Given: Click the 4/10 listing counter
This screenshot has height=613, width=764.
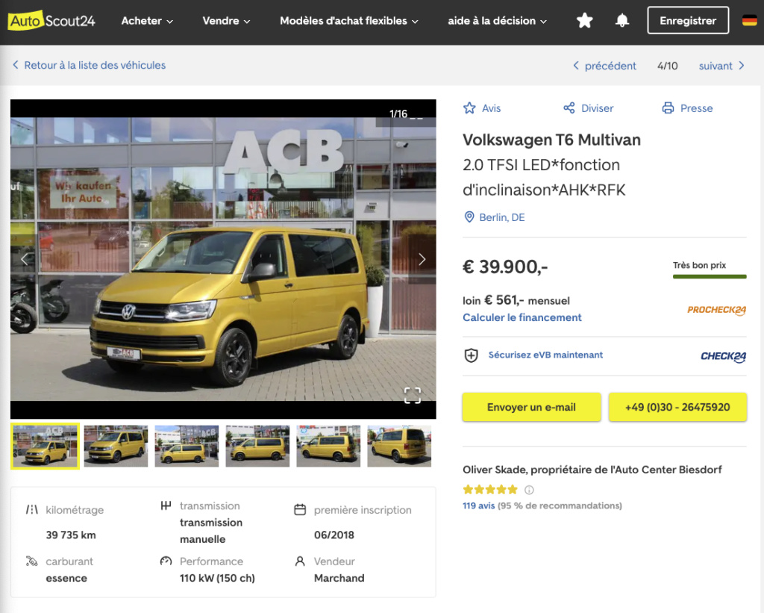Looking at the screenshot, I should click(x=668, y=66).
